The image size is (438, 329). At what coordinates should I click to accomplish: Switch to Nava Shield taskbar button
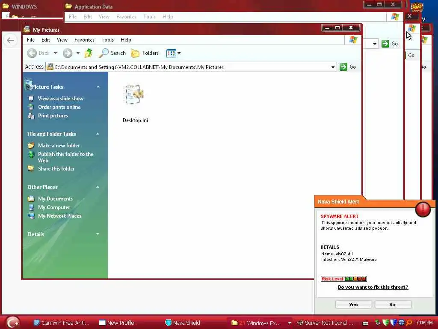click(x=183, y=323)
